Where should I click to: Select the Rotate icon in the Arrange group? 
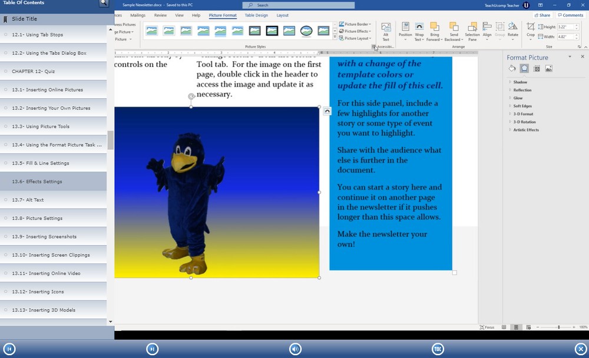pyautogui.click(x=512, y=31)
